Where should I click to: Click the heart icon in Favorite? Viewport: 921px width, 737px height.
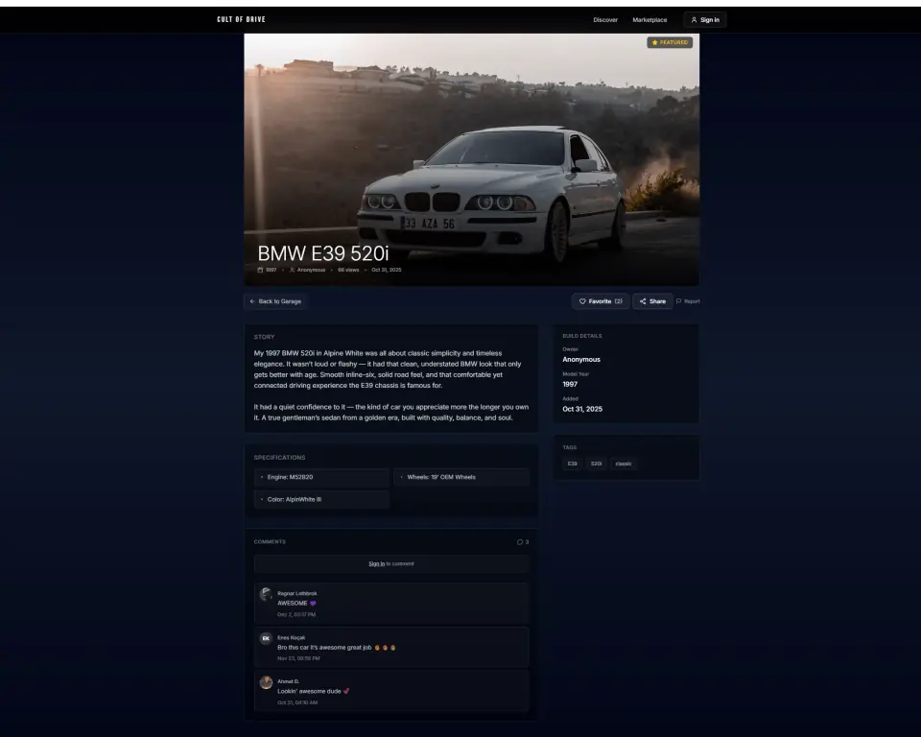click(582, 301)
